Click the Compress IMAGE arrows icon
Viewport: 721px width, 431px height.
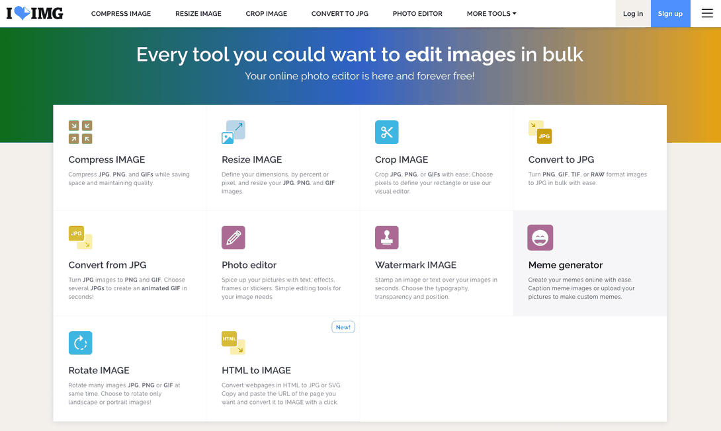(80, 132)
